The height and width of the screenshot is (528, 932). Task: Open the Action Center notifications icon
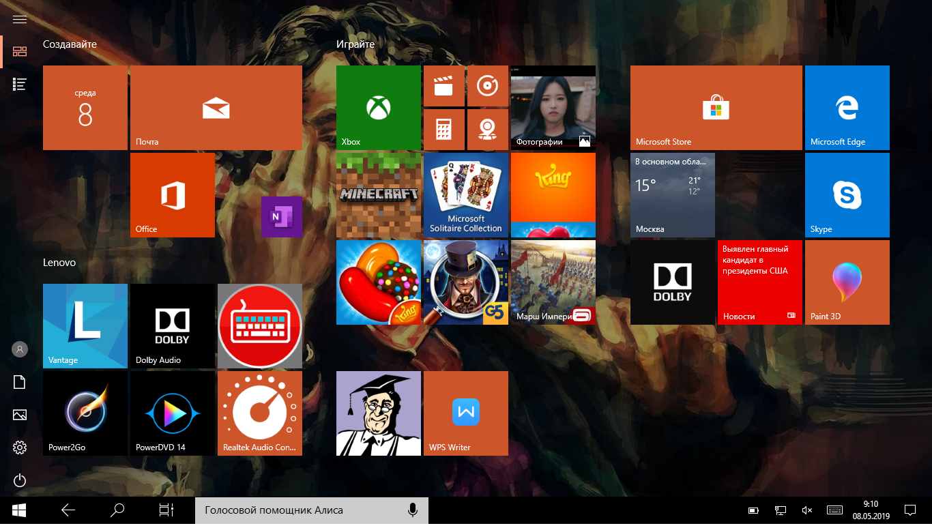click(910, 510)
